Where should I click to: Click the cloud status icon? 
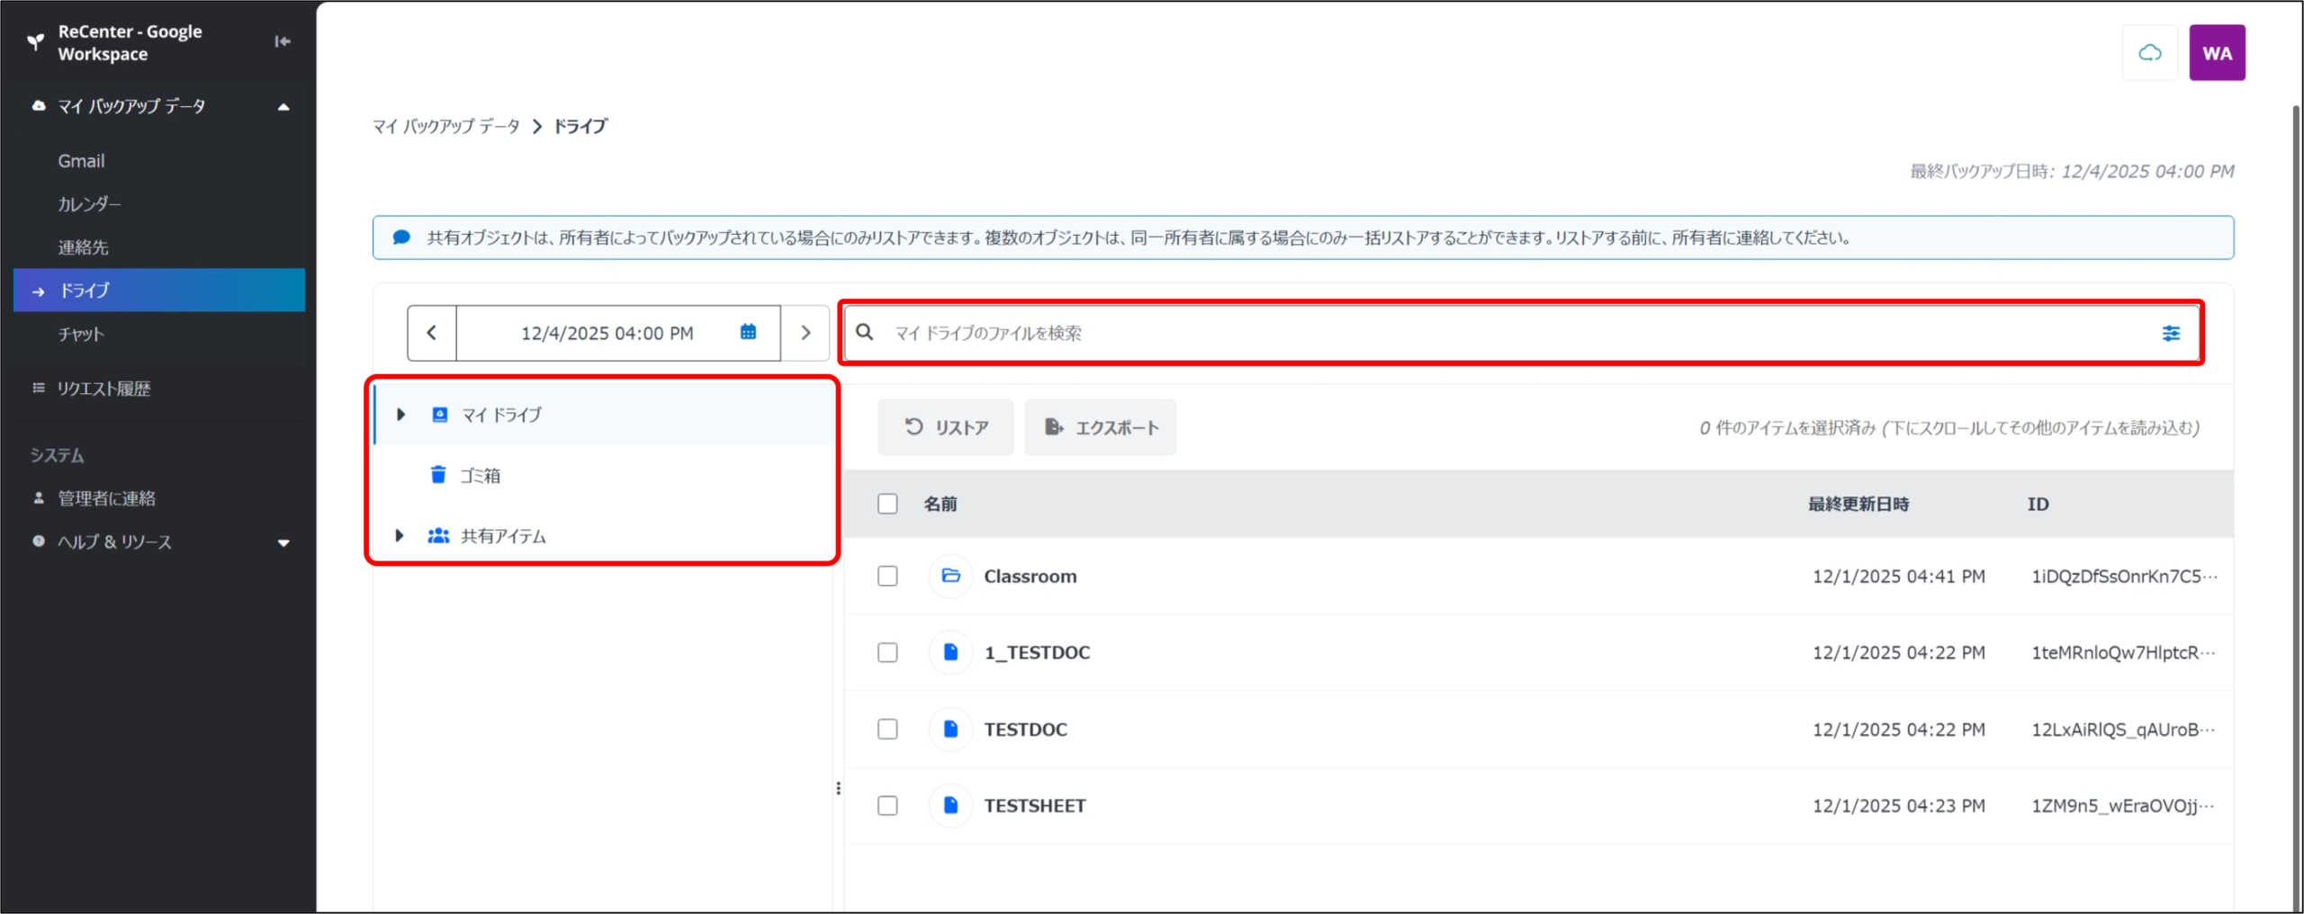pyautogui.click(x=2149, y=53)
